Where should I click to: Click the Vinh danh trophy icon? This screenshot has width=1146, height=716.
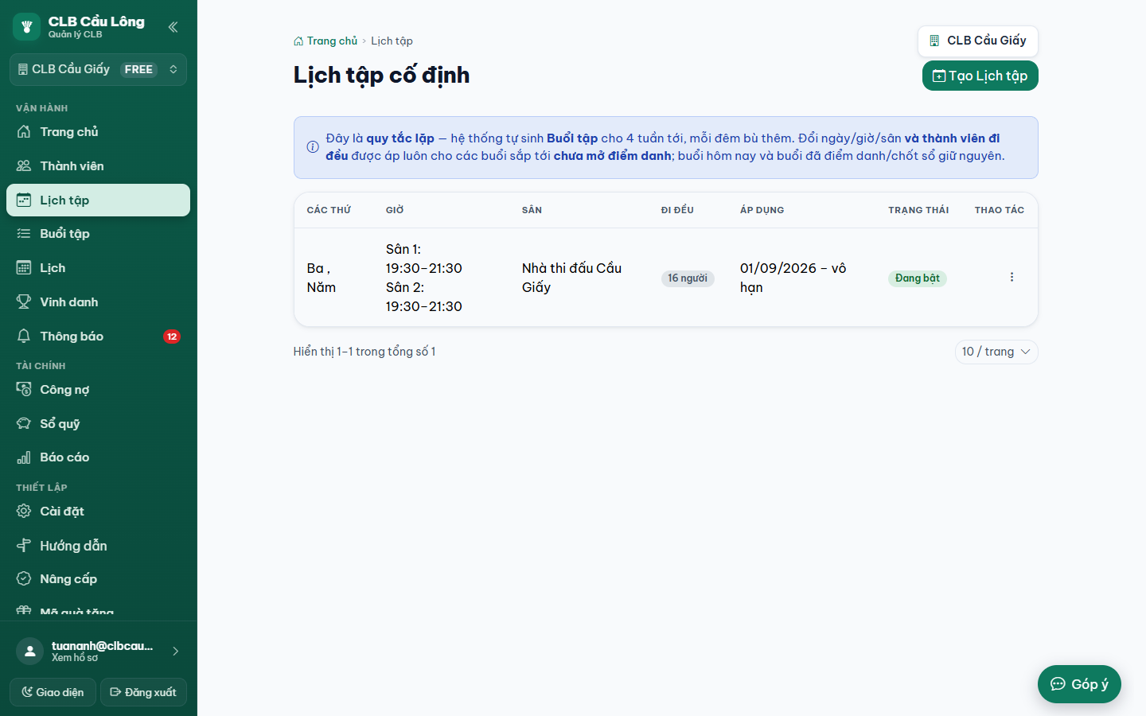24,302
